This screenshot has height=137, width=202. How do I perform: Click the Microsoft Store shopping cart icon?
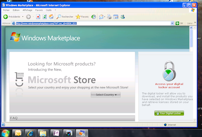pos(19,79)
